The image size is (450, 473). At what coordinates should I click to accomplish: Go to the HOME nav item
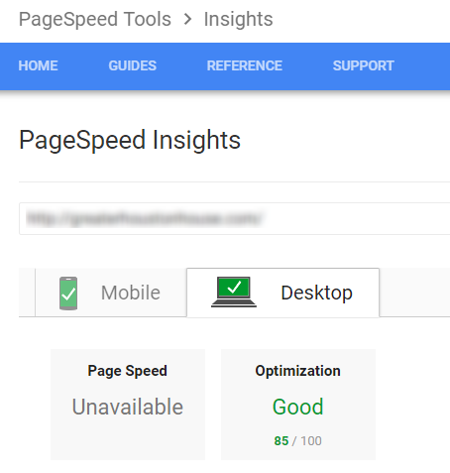coord(38,65)
